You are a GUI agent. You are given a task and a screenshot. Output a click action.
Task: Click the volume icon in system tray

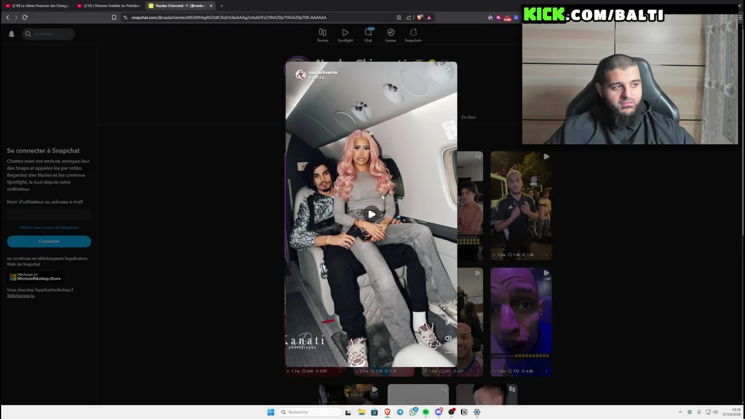(x=715, y=412)
